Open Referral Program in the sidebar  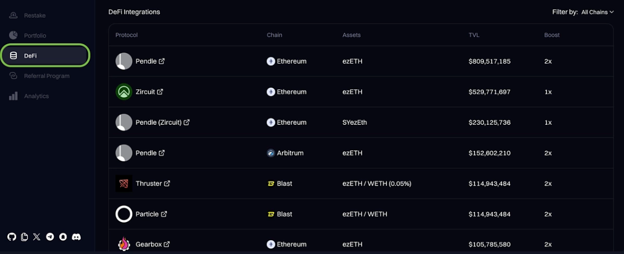coord(47,76)
